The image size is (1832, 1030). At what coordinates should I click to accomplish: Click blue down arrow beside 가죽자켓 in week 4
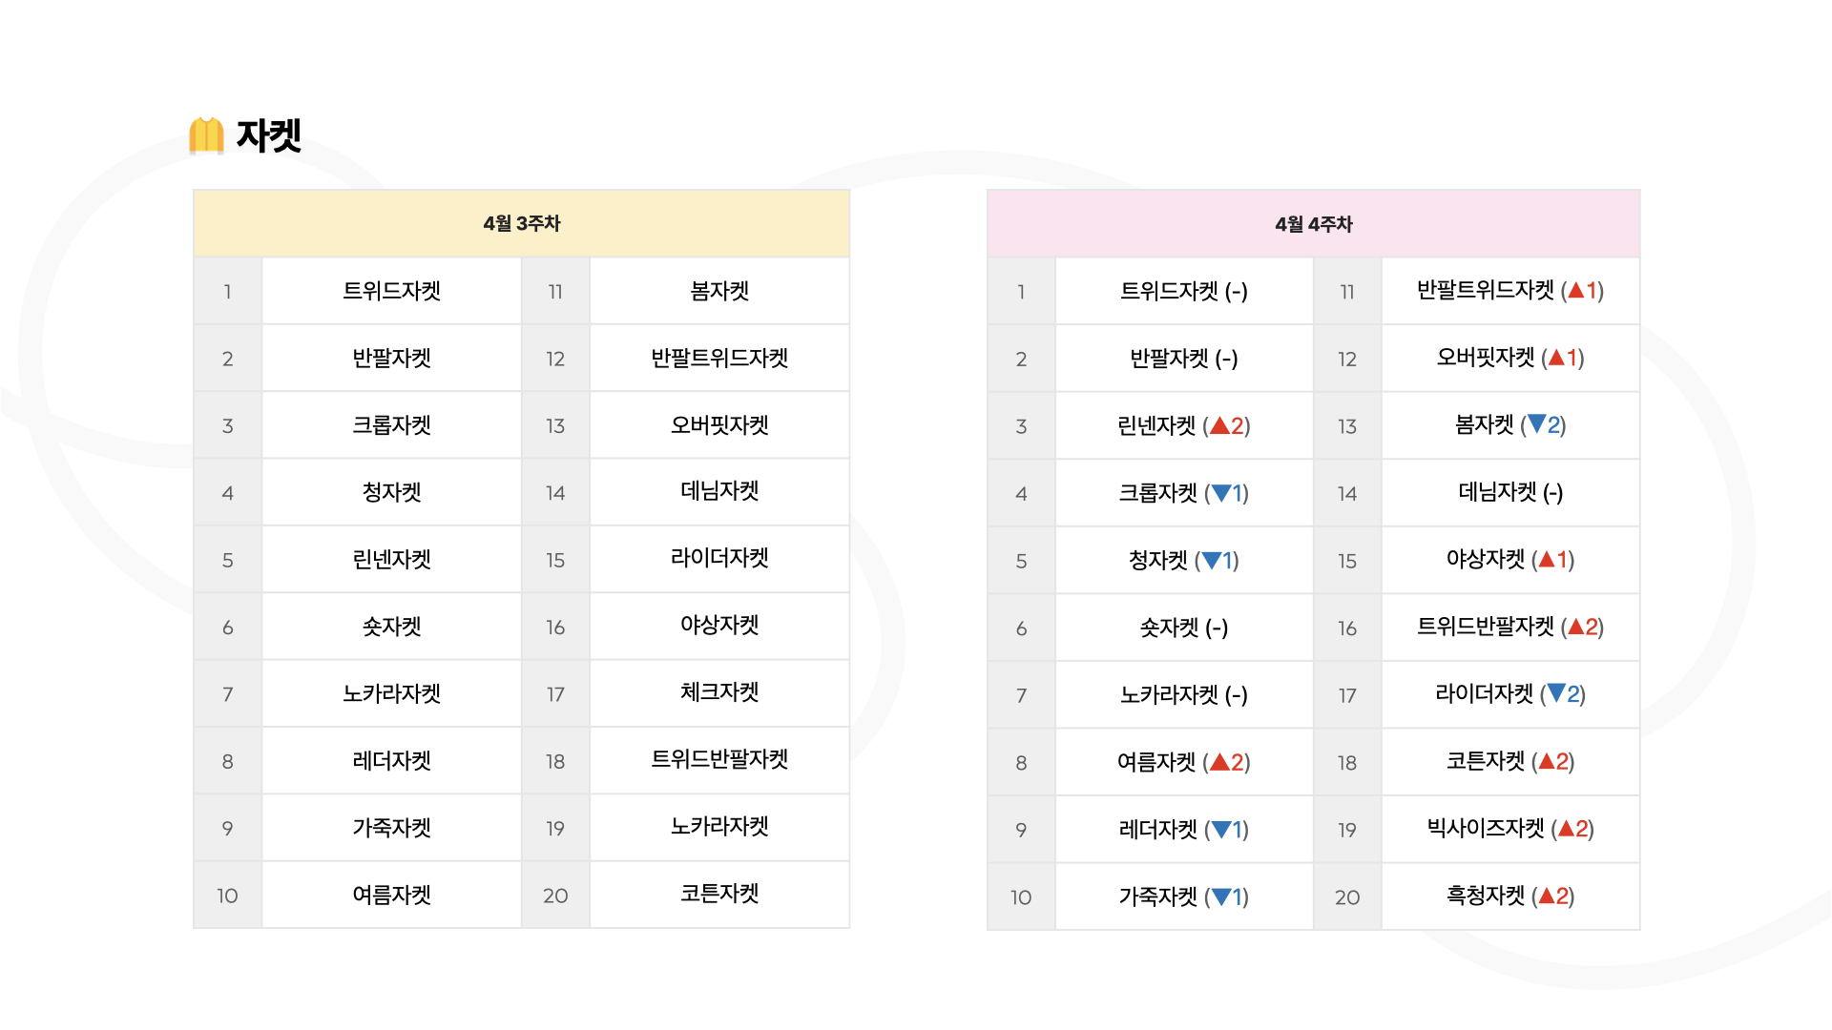pyautogui.click(x=1221, y=897)
